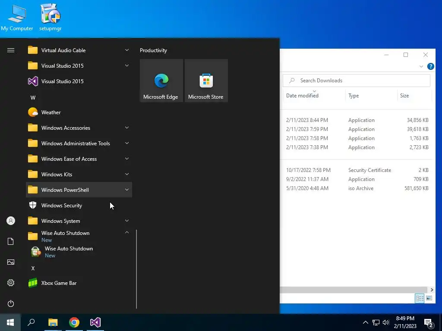Viewport: 442px width, 331px height.
Task: Sort by Size column header
Action: coord(414,96)
